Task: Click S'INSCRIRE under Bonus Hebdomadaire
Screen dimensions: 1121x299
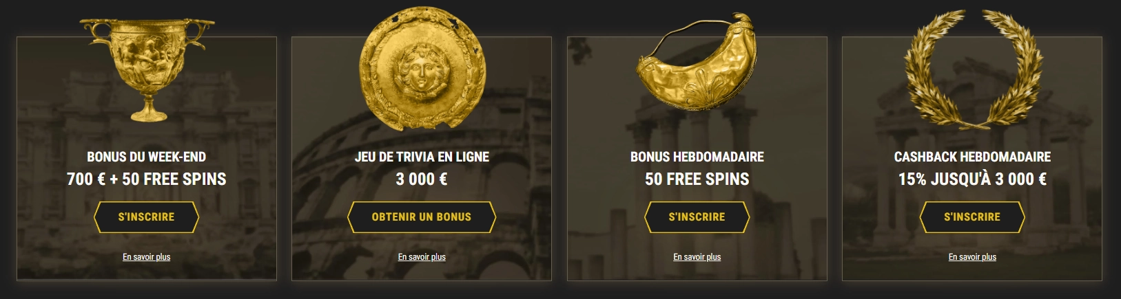Action: click(697, 217)
